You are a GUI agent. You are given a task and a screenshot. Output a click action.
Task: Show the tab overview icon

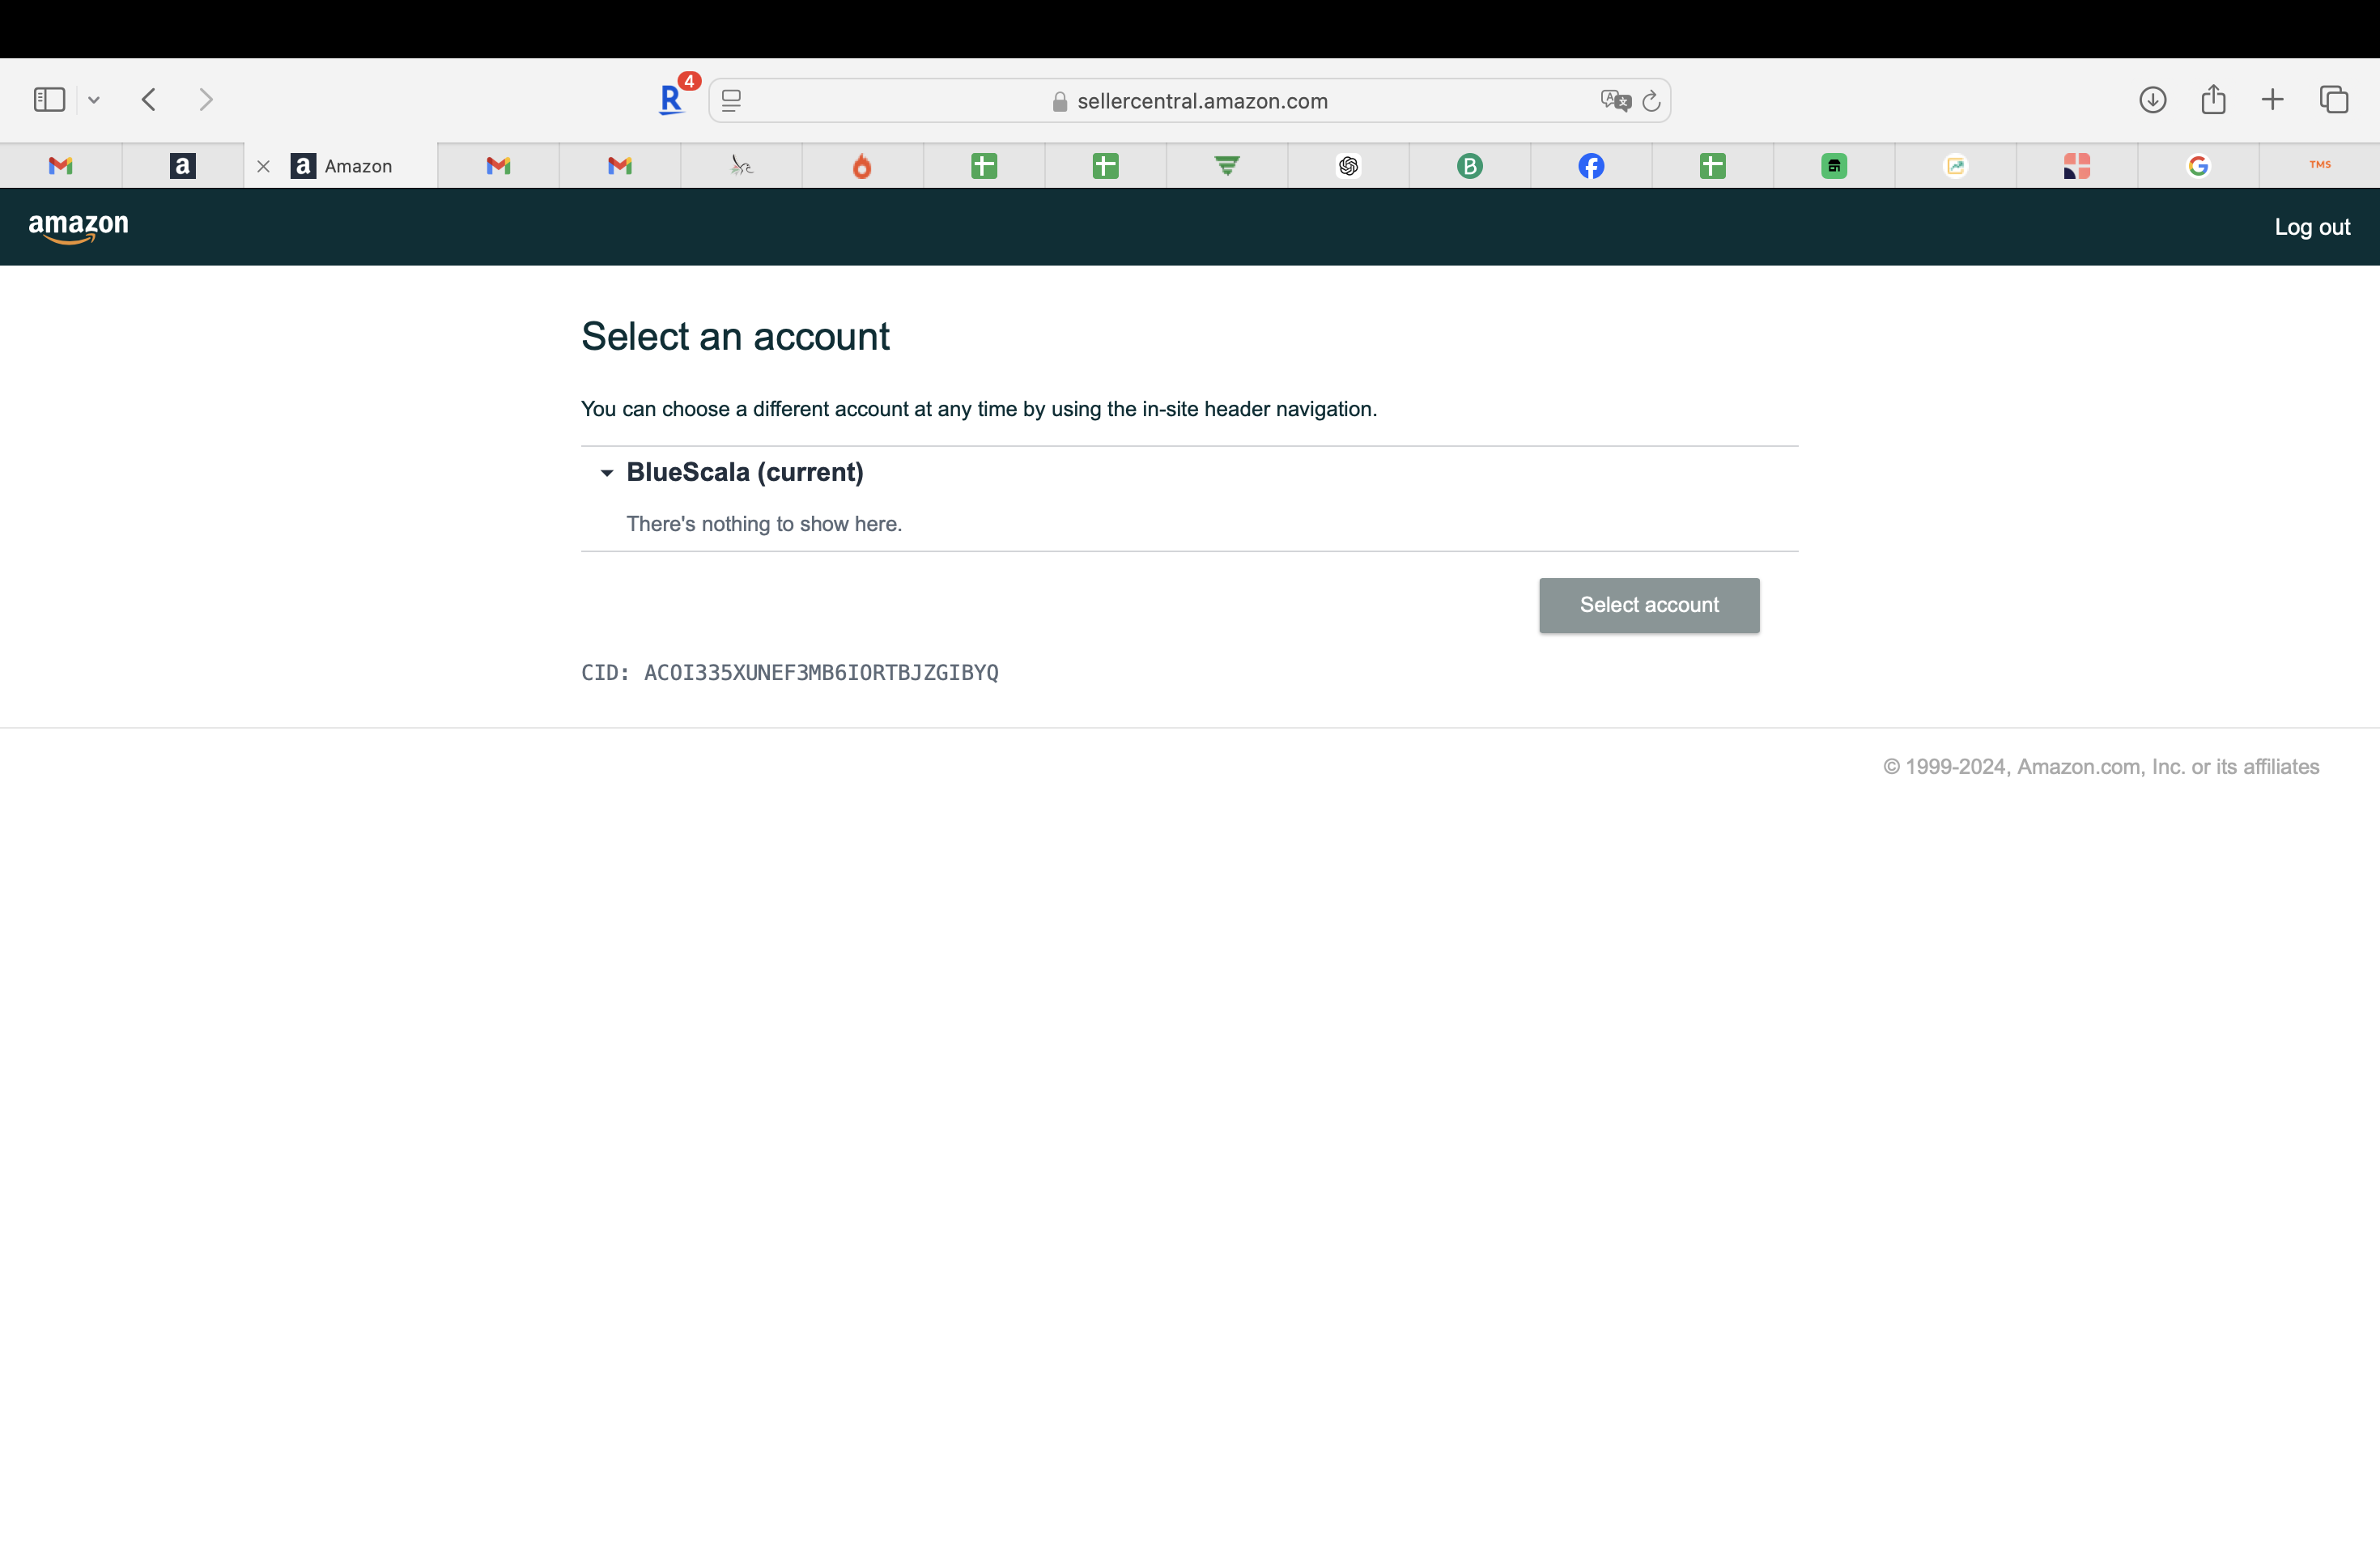[2334, 100]
